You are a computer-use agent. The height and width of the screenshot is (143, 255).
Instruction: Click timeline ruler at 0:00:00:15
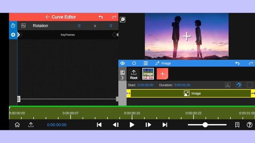point(132,114)
